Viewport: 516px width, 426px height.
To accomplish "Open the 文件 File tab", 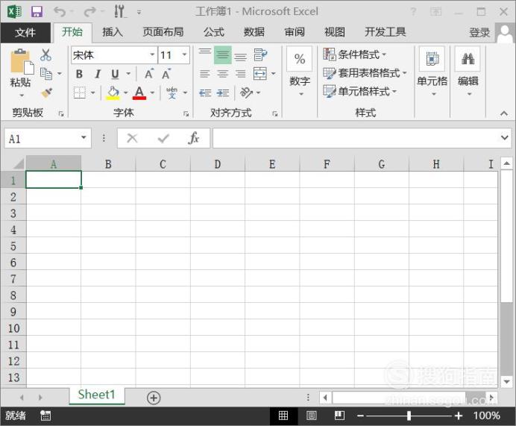I will click(x=25, y=33).
